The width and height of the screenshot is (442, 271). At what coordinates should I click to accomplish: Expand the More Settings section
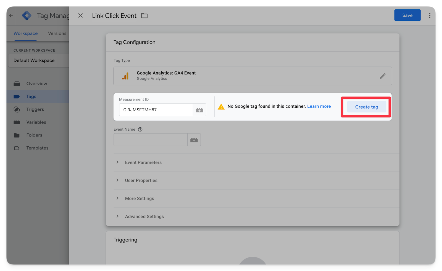139,199
